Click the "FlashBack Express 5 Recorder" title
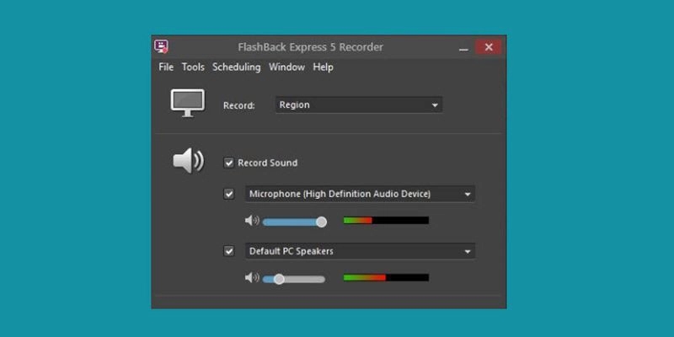Image resolution: width=674 pixels, height=337 pixels. tap(310, 47)
